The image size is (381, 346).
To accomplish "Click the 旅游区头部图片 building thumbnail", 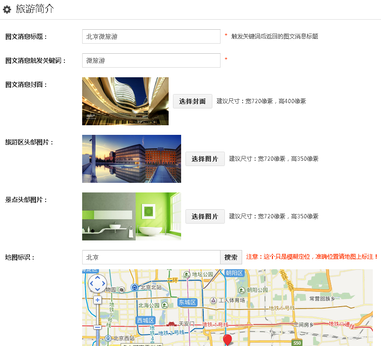I will click(132, 159).
